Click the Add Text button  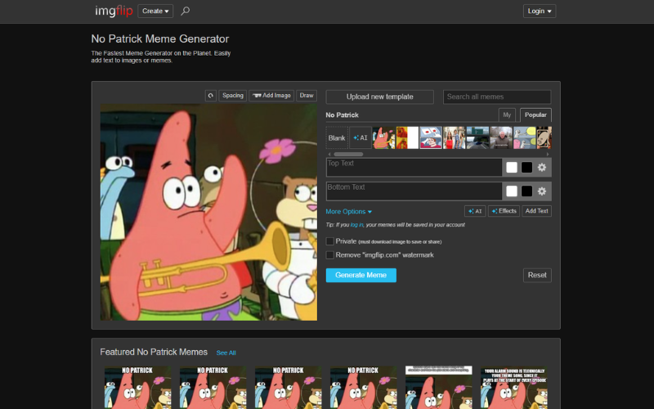(x=536, y=211)
